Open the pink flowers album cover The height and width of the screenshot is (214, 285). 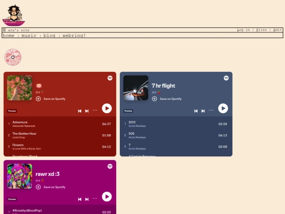20,88
